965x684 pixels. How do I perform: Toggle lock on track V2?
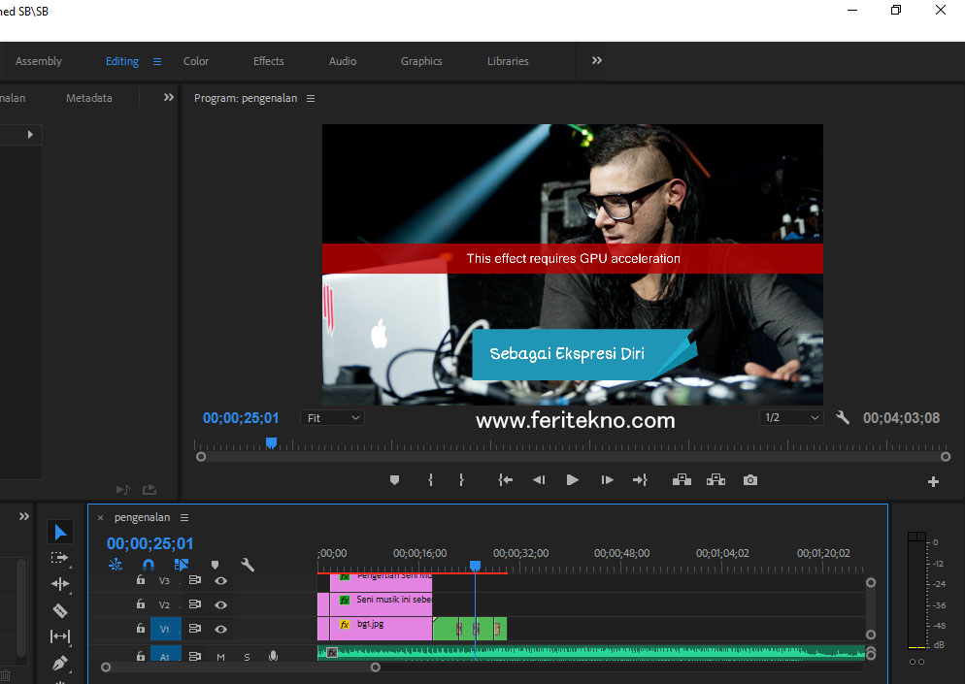coord(141,604)
